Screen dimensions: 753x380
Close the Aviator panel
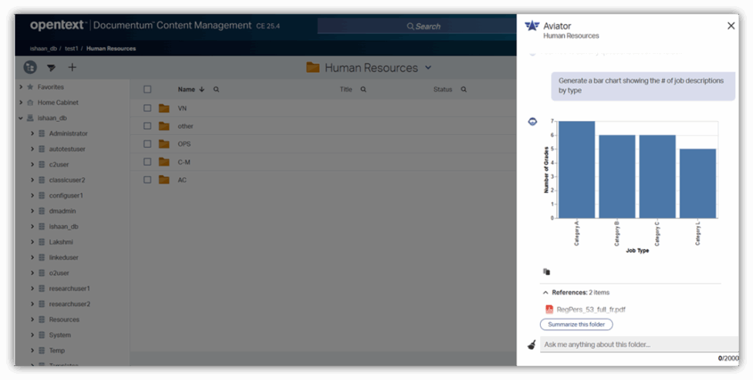tap(731, 26)
